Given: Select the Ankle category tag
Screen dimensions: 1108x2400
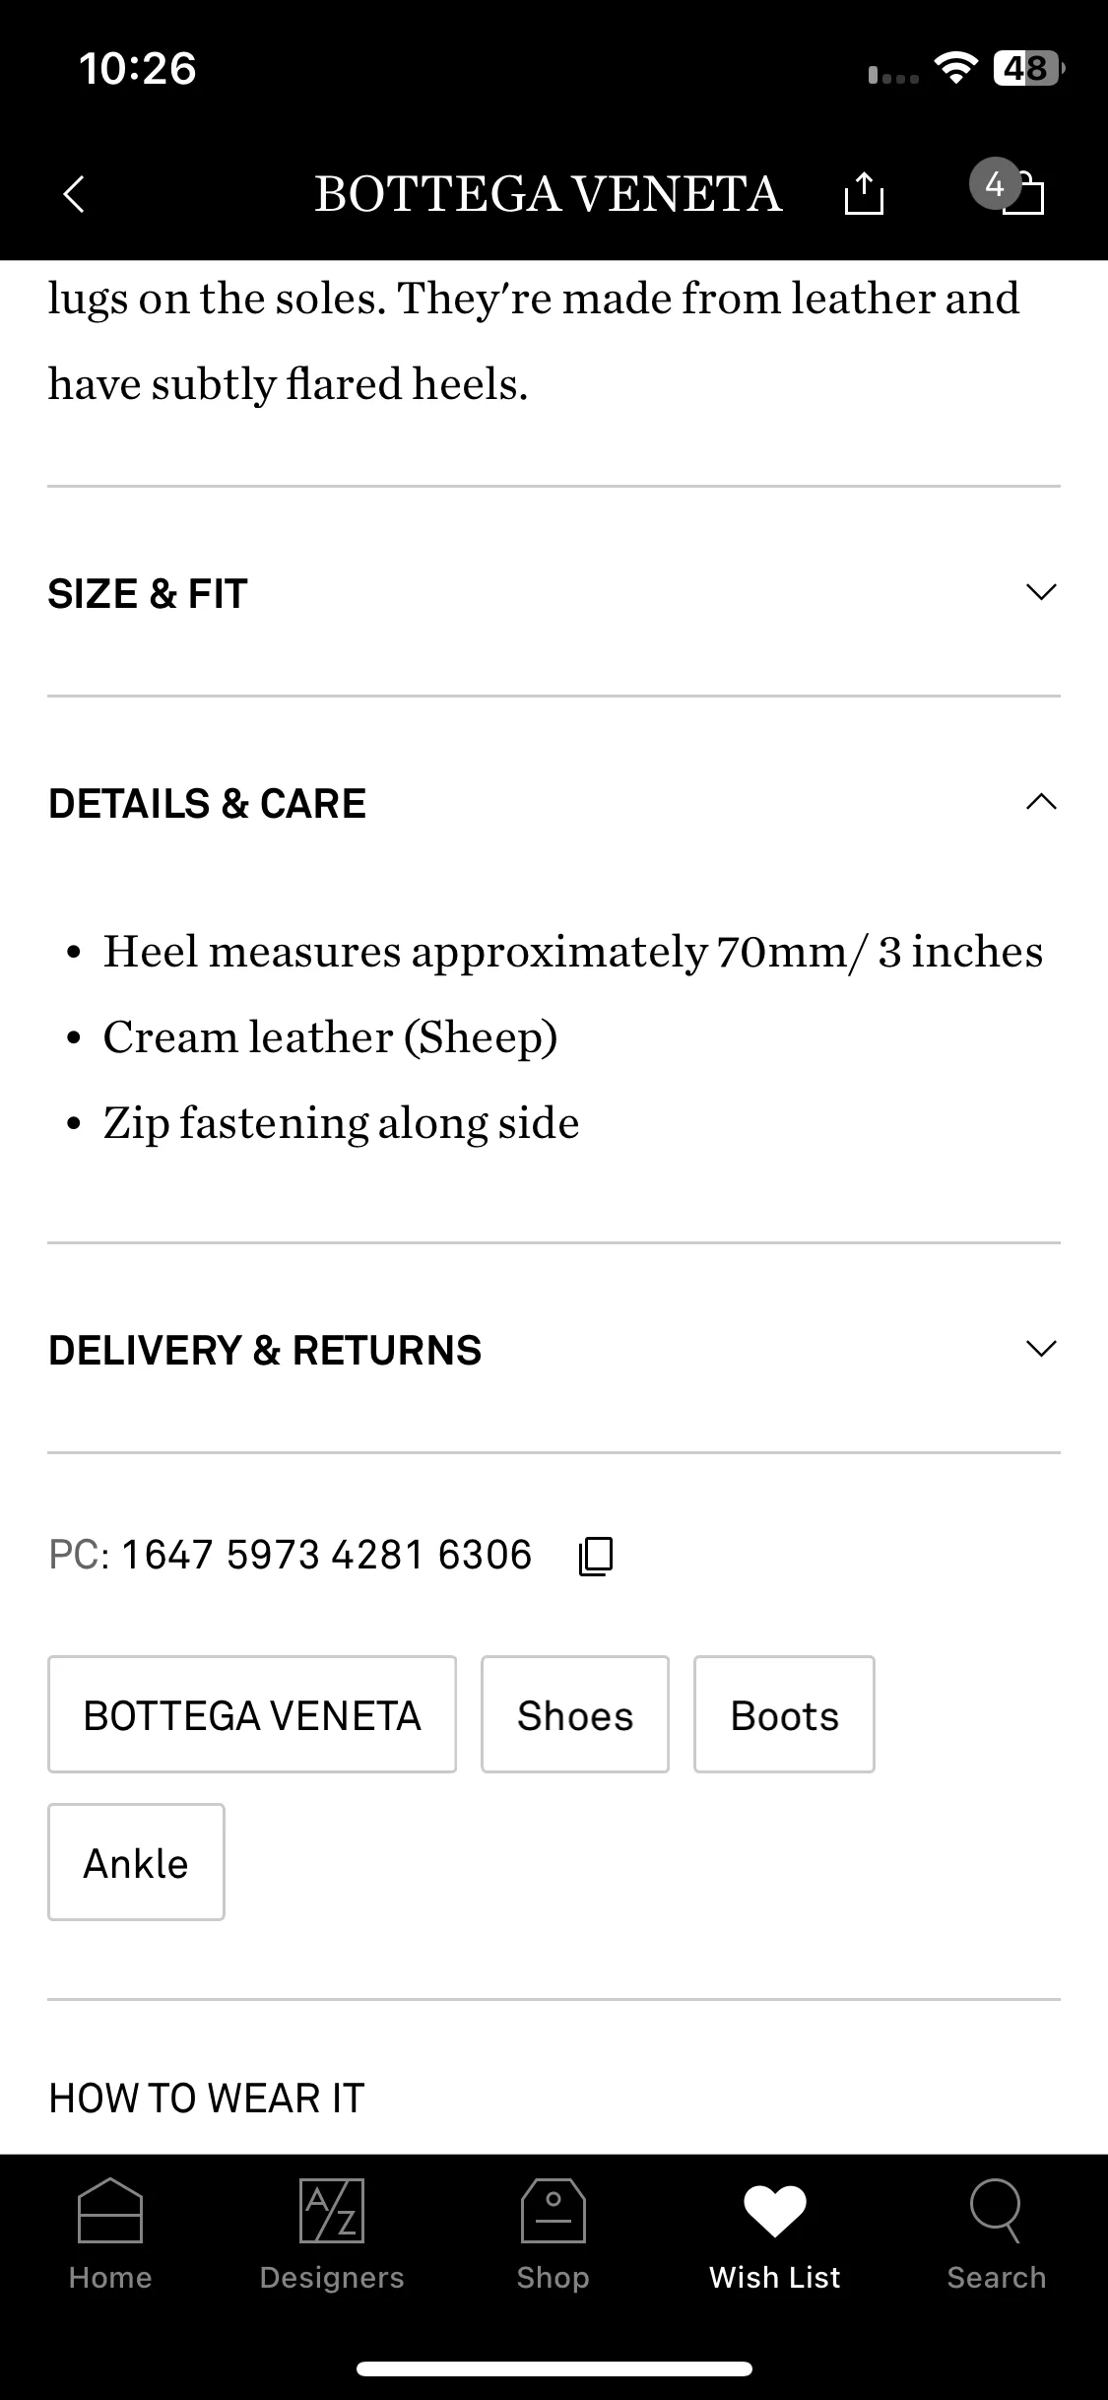Looking at the screenshot, I should coord(136,1862).
